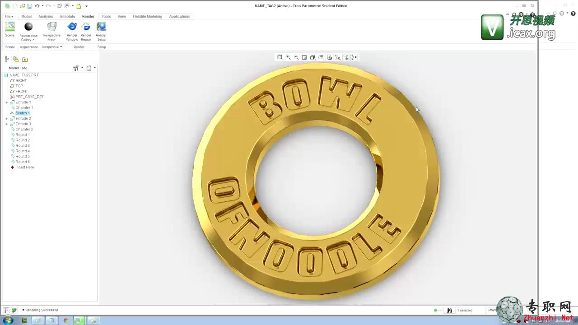Image resolution: width=578 pixels, height=325 pixels.
Task: Open the Flexible Modeling tab
Action: [147, 16]
